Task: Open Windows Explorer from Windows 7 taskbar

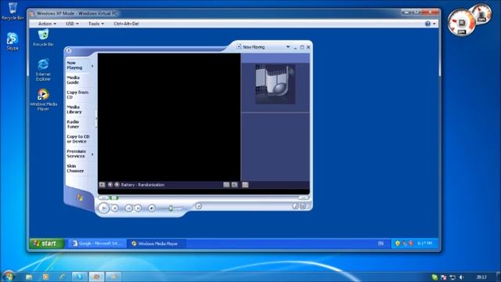Action: [x=29, y=277]
